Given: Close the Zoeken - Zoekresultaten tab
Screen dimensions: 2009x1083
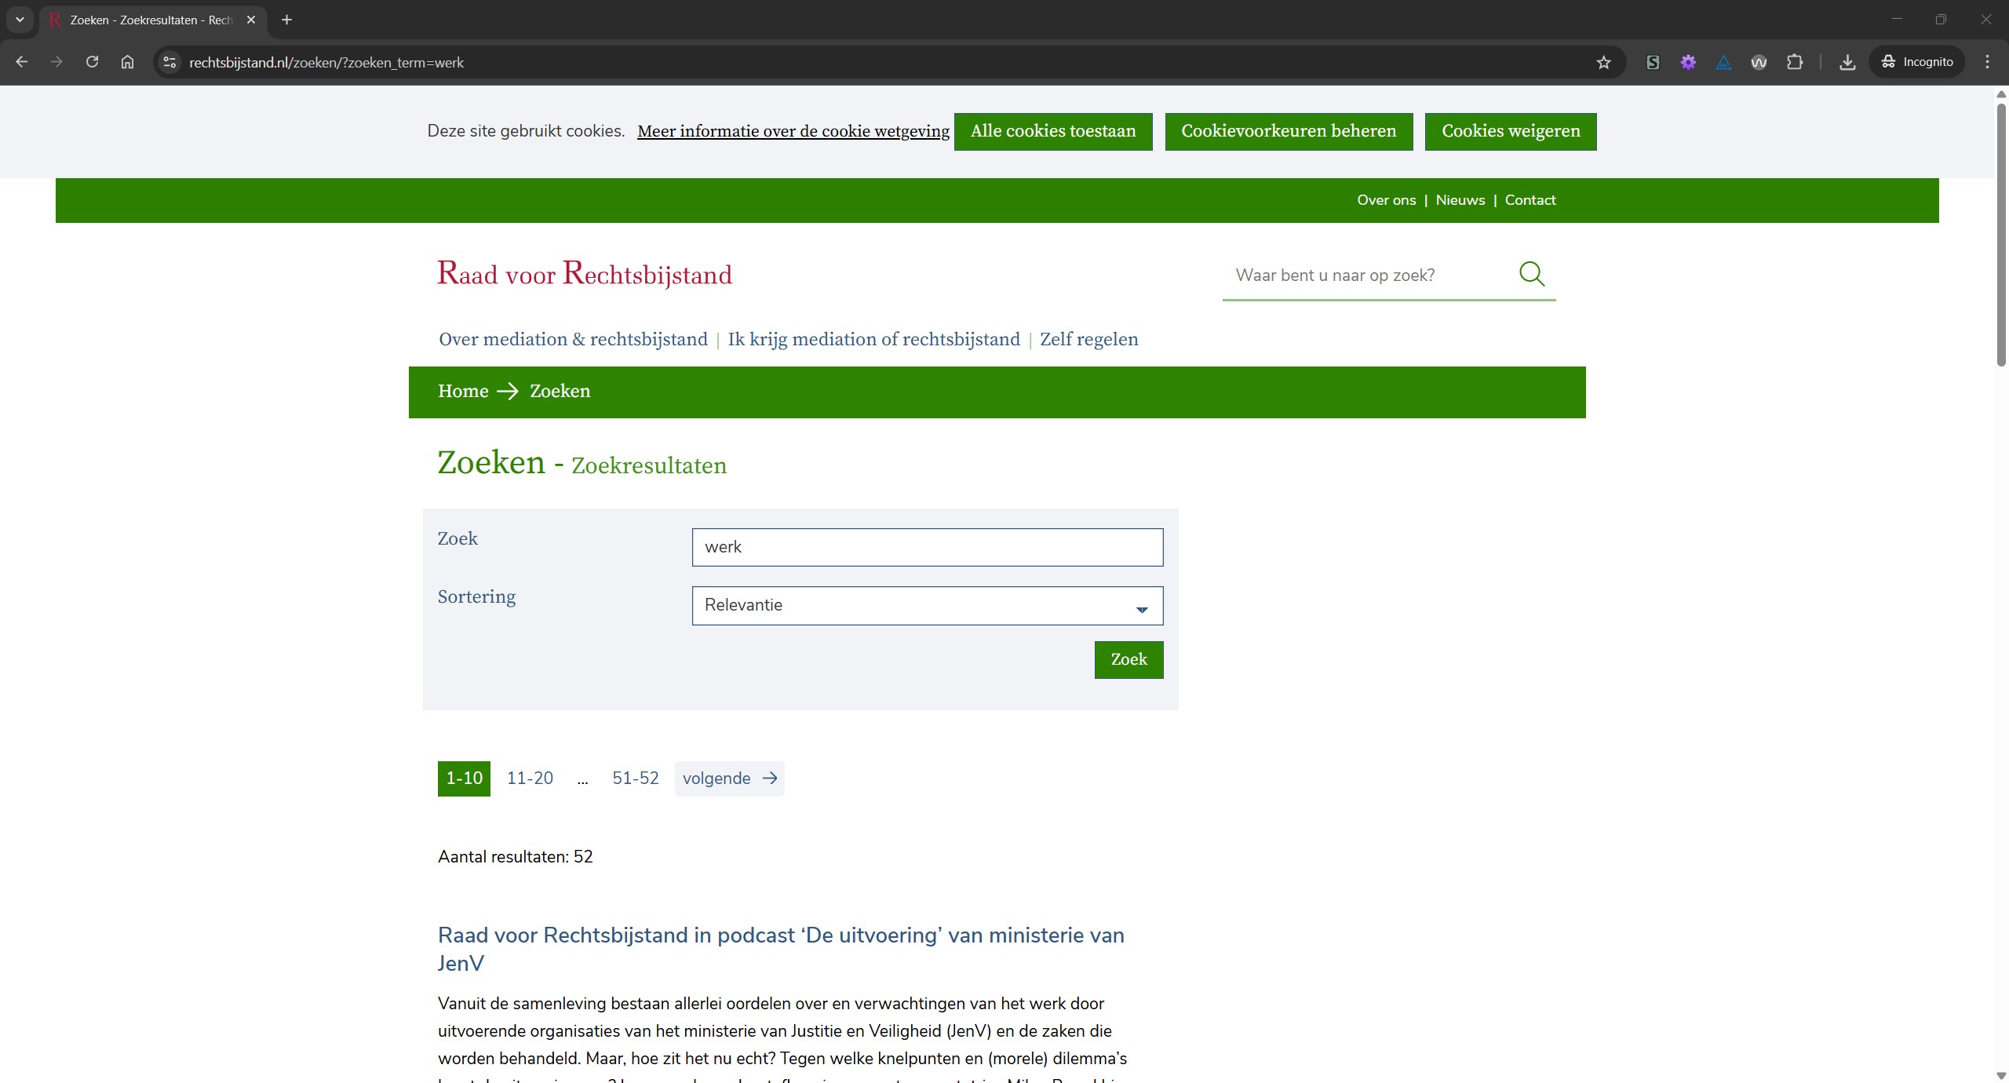Looking at the screenshot, I should 251,20.
